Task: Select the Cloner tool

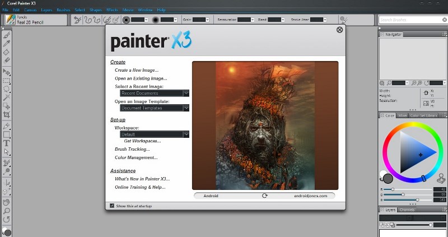Action: [7, 163]
